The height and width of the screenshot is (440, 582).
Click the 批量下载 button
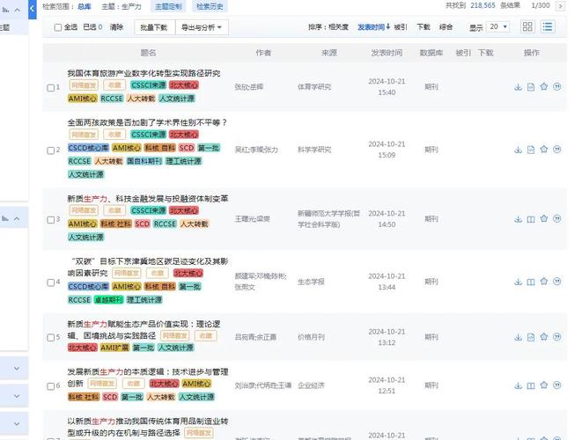[154, 27]
